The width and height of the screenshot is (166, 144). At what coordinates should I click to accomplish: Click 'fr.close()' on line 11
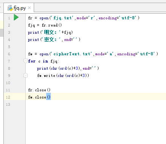pyautogui.click(x=39, y=90)
